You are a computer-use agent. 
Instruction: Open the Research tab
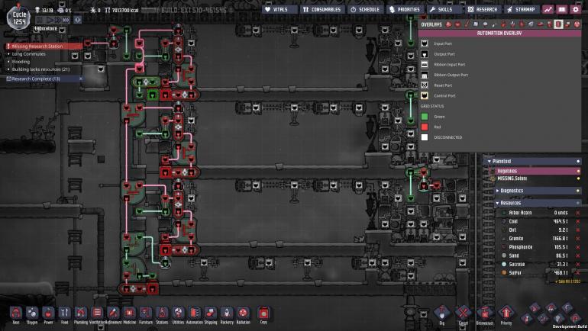483,10
